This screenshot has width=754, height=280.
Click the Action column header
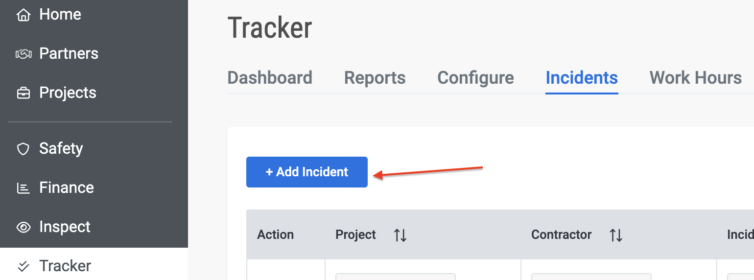click(276, 235)
